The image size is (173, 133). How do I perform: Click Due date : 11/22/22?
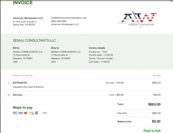coord(99,62)
